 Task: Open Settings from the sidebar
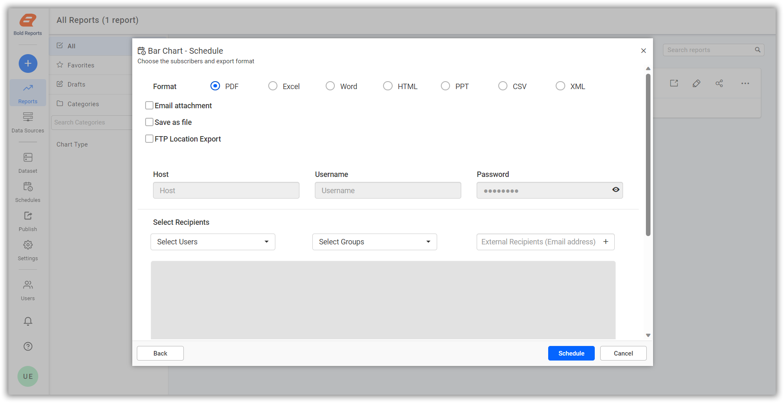click(27, 250)
